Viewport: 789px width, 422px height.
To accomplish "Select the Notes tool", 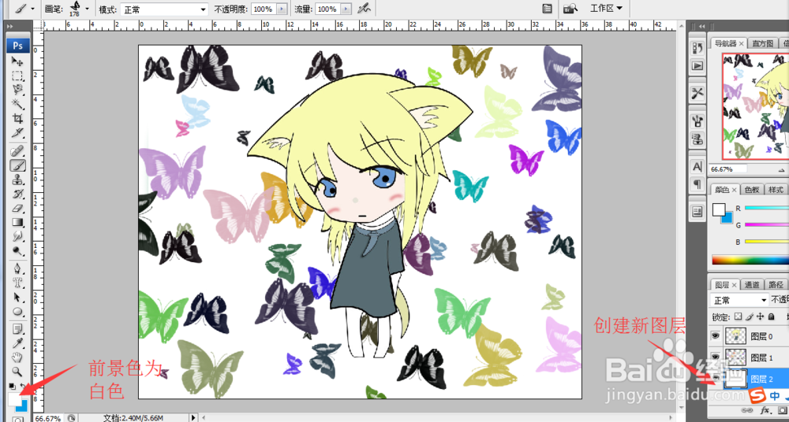I will 18,329.
